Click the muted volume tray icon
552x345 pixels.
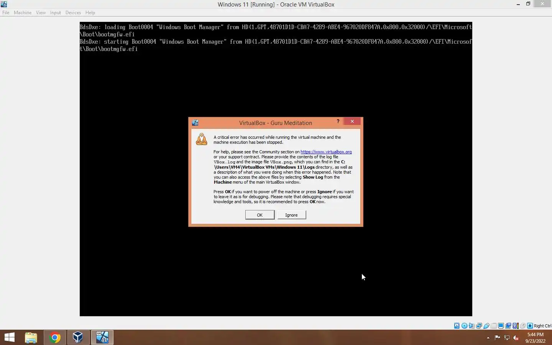pyautogui.click(x=516, y=338)
